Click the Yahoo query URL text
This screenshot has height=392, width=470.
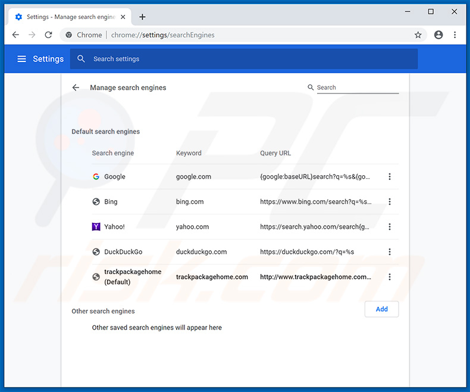[x=315, y=226]
